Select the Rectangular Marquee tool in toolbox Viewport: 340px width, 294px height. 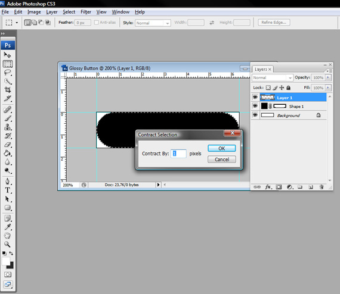pos(8,64)
